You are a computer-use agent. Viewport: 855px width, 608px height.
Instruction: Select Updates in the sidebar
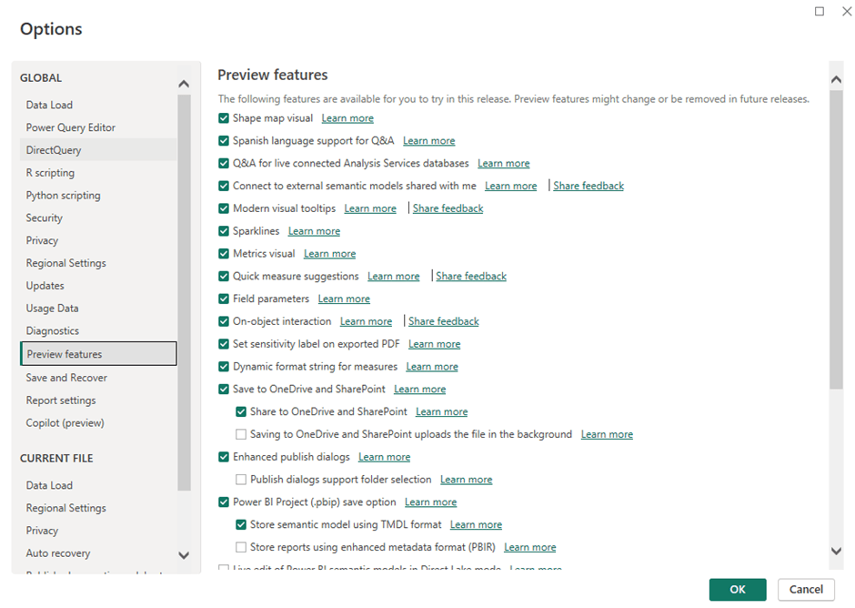98,286
